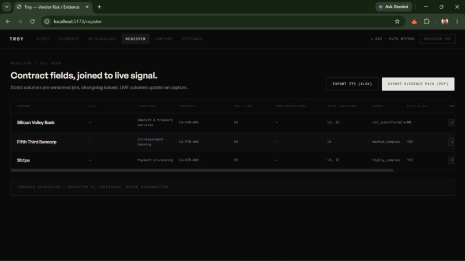Click the Ask Gemini button
This screenshot has width=465, height=261.
coord(393,7)
